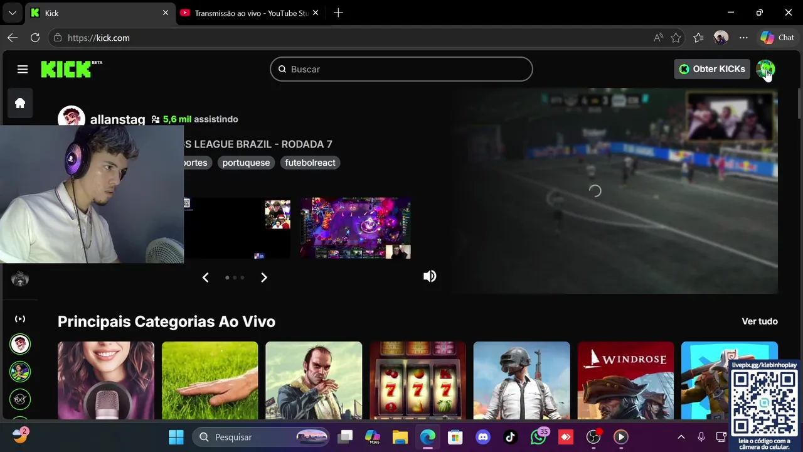Open Windows Start menu
This screenshot has height=452, width=803.
tap(176, 437)
